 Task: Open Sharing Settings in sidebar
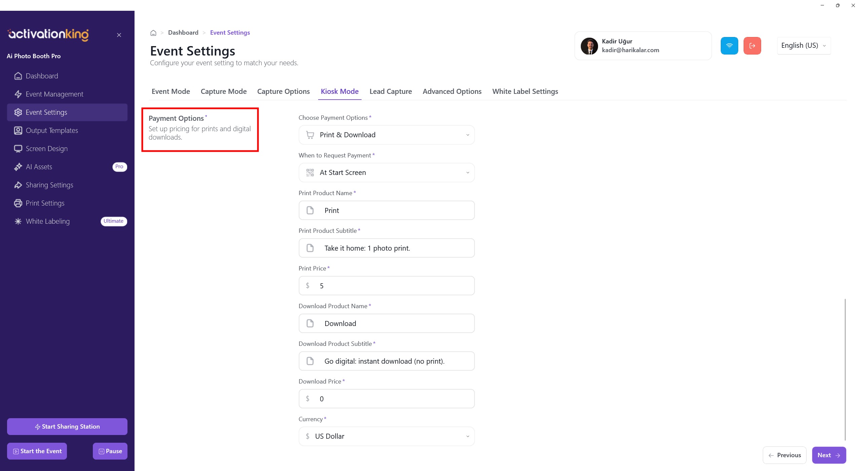[49, 185]
